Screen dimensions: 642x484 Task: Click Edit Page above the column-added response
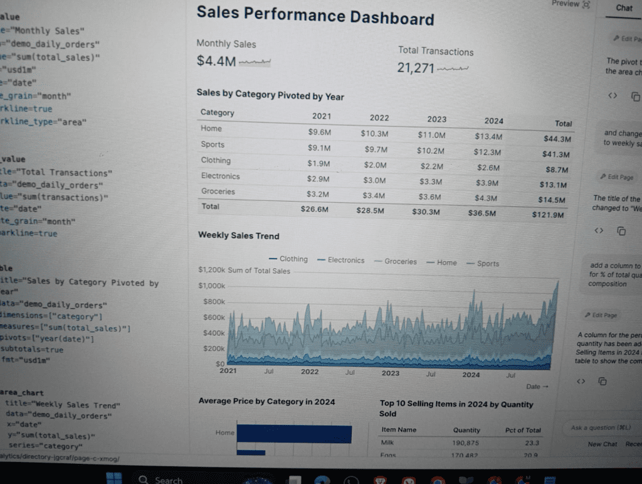[x=601, y=315]
